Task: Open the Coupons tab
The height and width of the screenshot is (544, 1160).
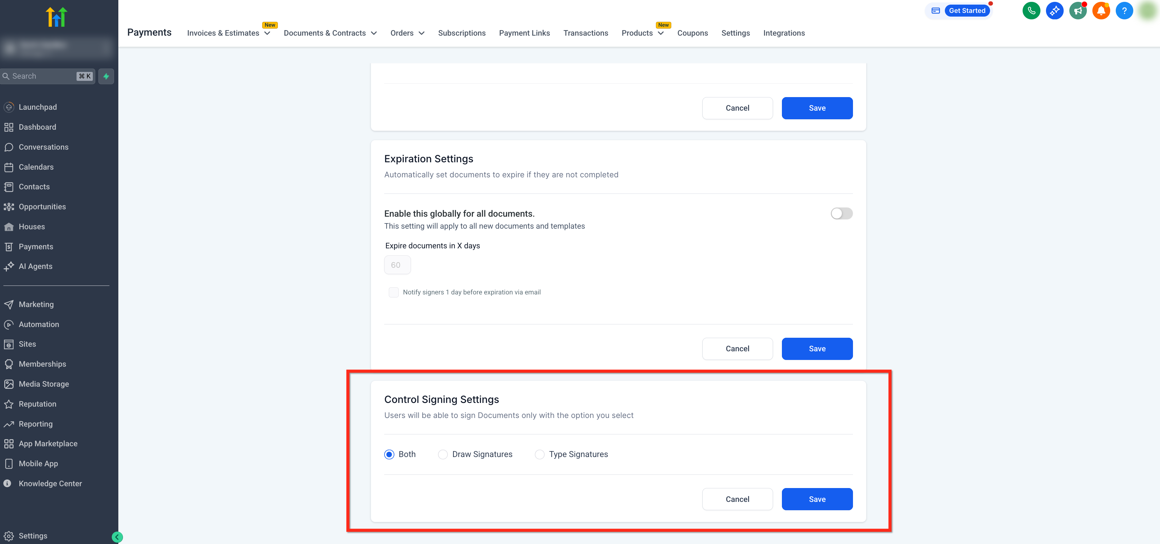Action: click(x=692, y=33)
